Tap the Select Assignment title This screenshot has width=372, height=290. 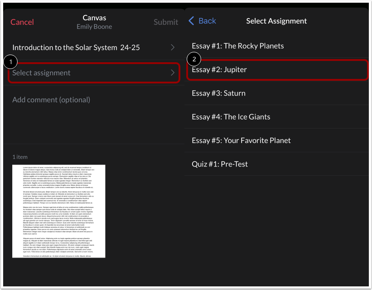[276, 21]
